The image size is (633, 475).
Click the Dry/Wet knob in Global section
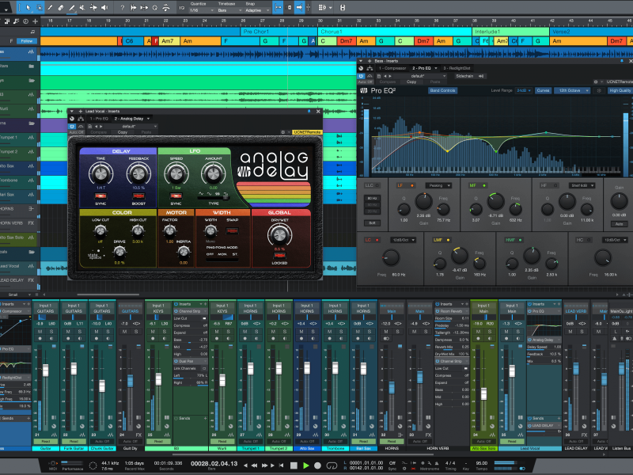[x=278, y=234]
